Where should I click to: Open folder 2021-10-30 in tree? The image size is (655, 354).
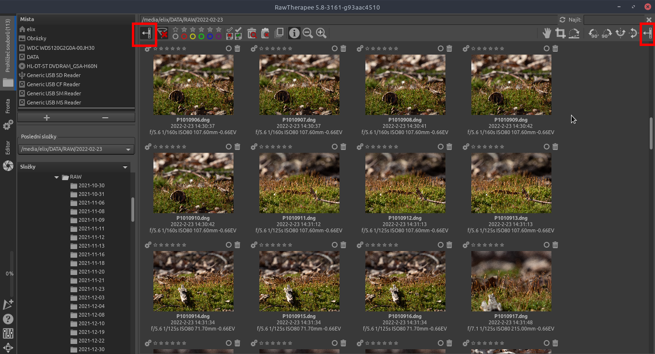pyautogui.click(x=91, y=185)
